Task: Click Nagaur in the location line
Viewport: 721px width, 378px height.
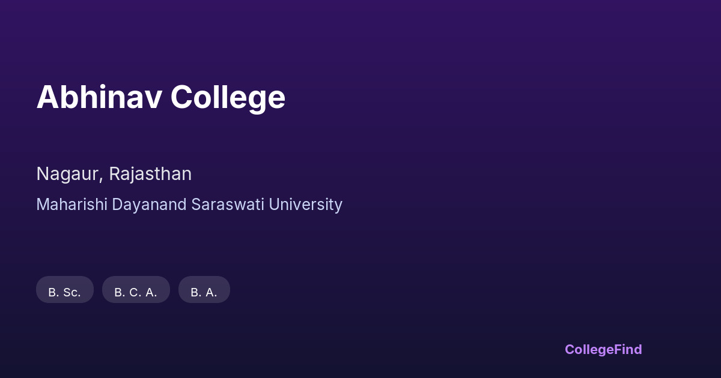Action: [x=68, y=174]
